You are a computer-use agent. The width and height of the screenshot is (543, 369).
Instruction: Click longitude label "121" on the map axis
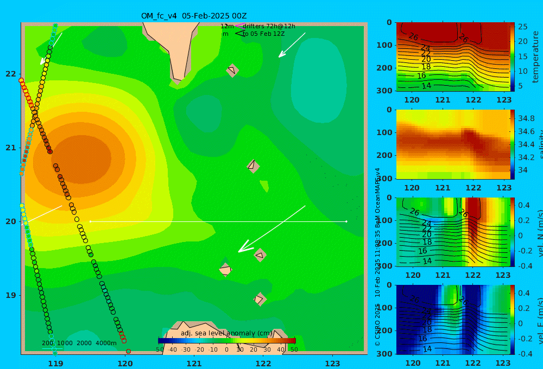click(194, 364)
